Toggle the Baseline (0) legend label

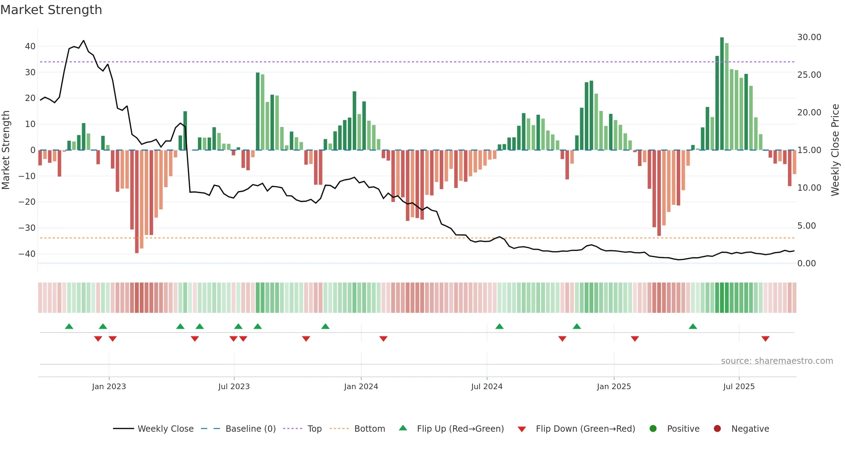click(x=251, y=429)
